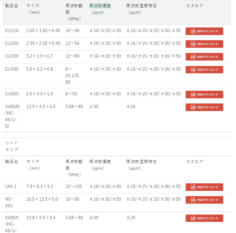Image resolution: width=236 pixels, height=233 pixels.
Task: Click the 製品名 header in top table
Action: [x=11, y=6]
